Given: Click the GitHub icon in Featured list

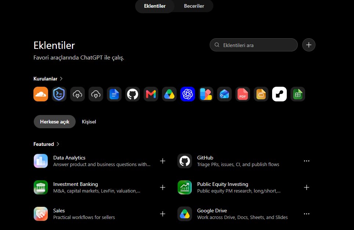Looking at the screenshot, I should click(185, 161).
